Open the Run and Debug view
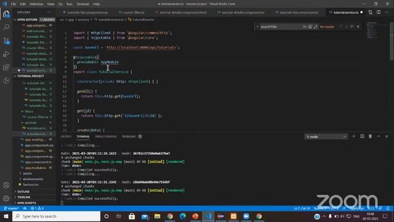Image resolution: width=394 pixels, height=222 pixels. click(6, 54)
